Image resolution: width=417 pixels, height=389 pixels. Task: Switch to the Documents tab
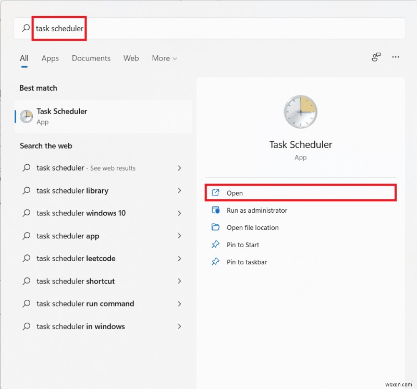click(91, 58)
